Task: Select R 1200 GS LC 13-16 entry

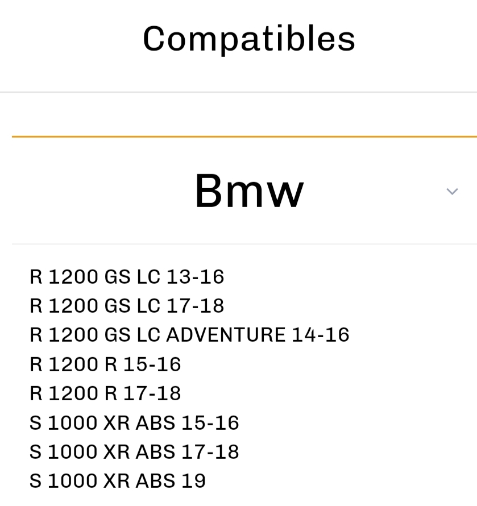Action: (127, 276)
